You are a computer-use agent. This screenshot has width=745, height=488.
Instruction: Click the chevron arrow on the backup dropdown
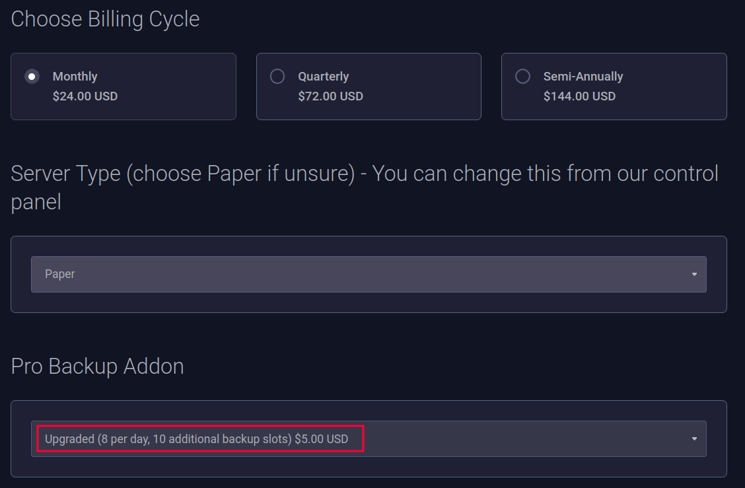pos(694,438)
